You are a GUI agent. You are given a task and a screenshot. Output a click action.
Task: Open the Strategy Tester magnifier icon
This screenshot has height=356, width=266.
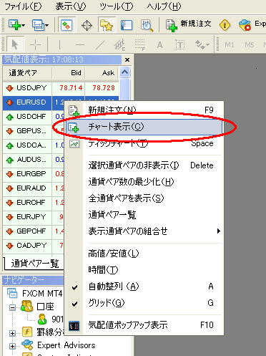147,25
